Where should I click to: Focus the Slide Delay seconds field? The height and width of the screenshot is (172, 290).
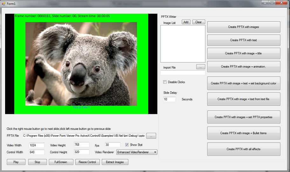tap(169, 99)
